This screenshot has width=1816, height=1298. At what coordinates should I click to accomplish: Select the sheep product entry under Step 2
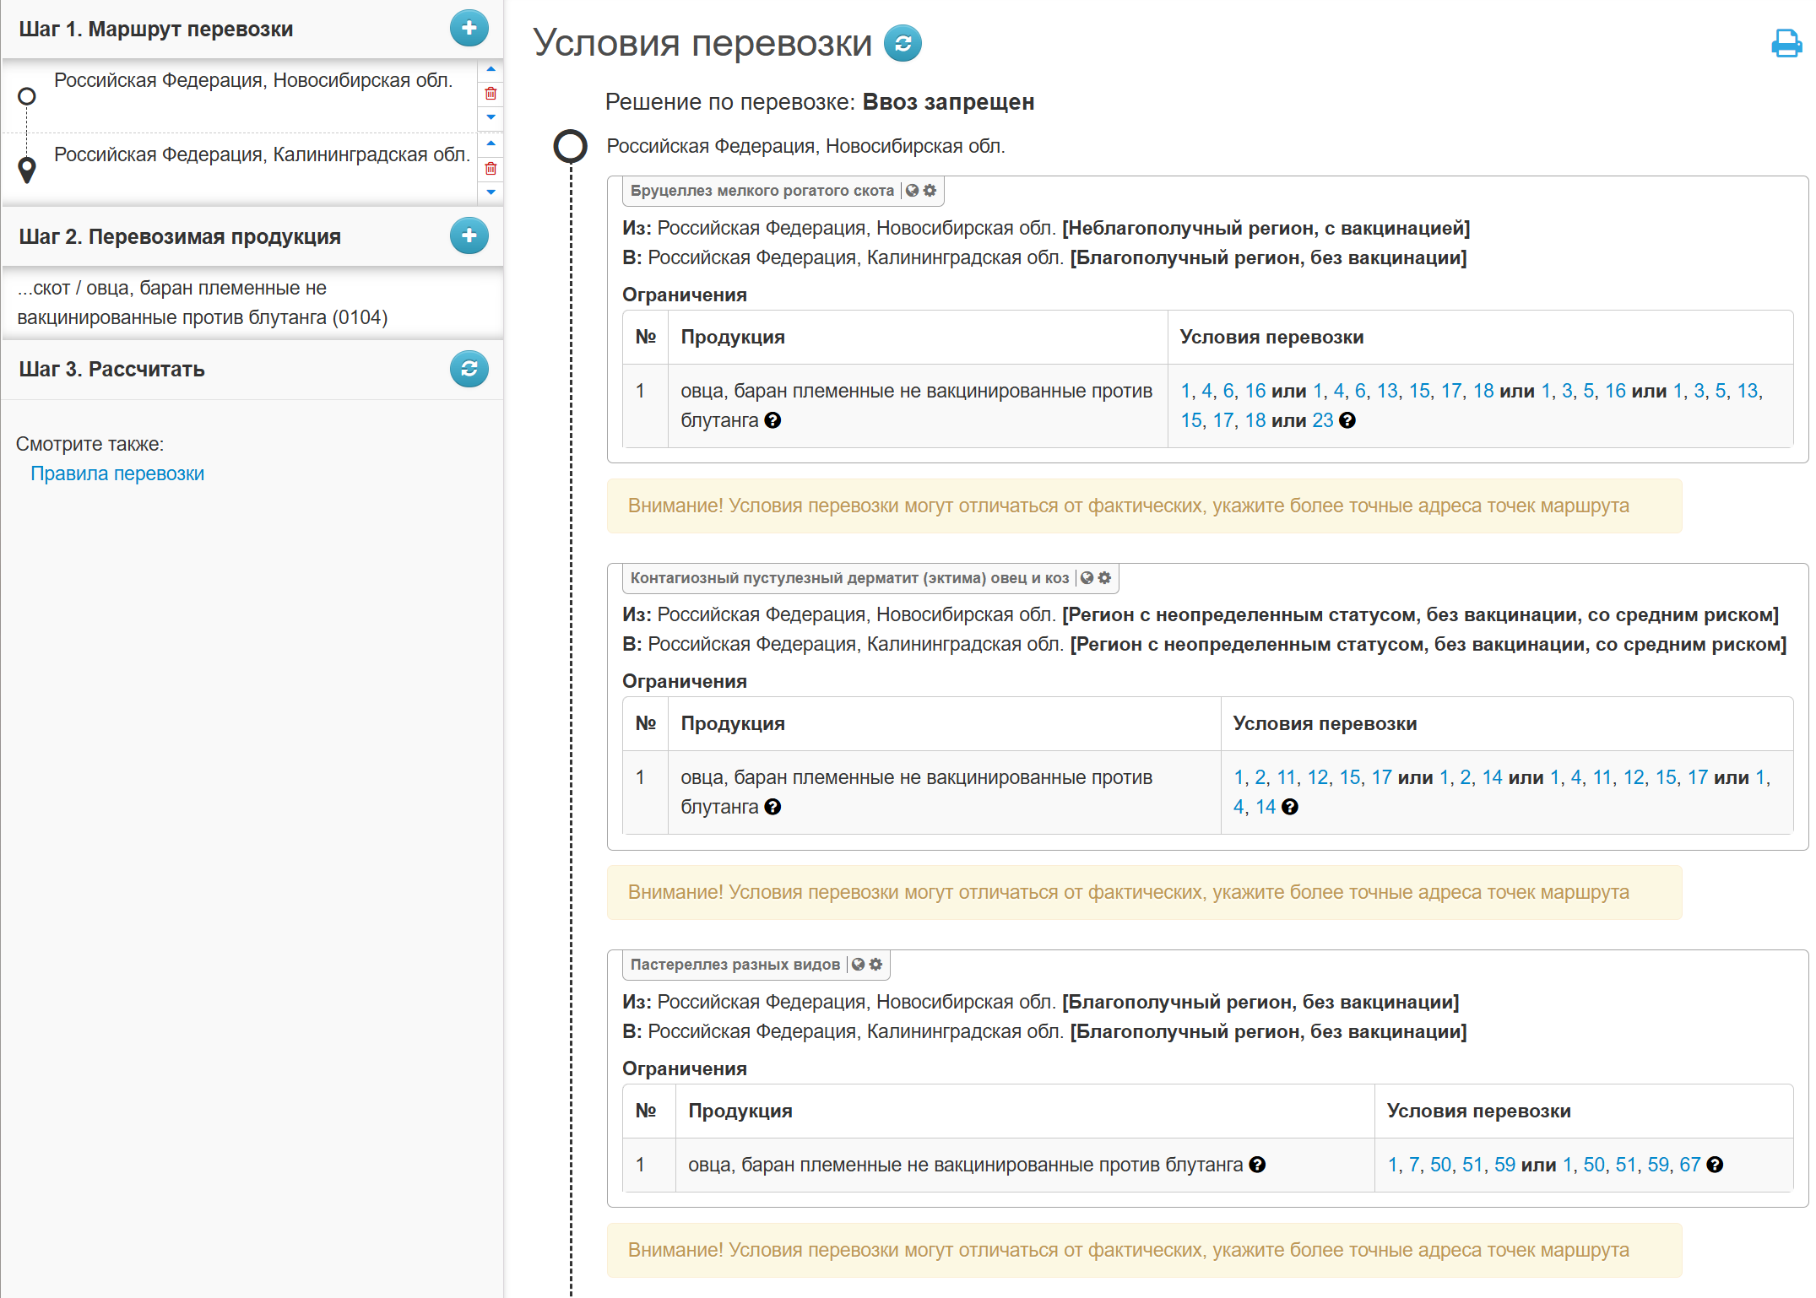pos(203,303)
